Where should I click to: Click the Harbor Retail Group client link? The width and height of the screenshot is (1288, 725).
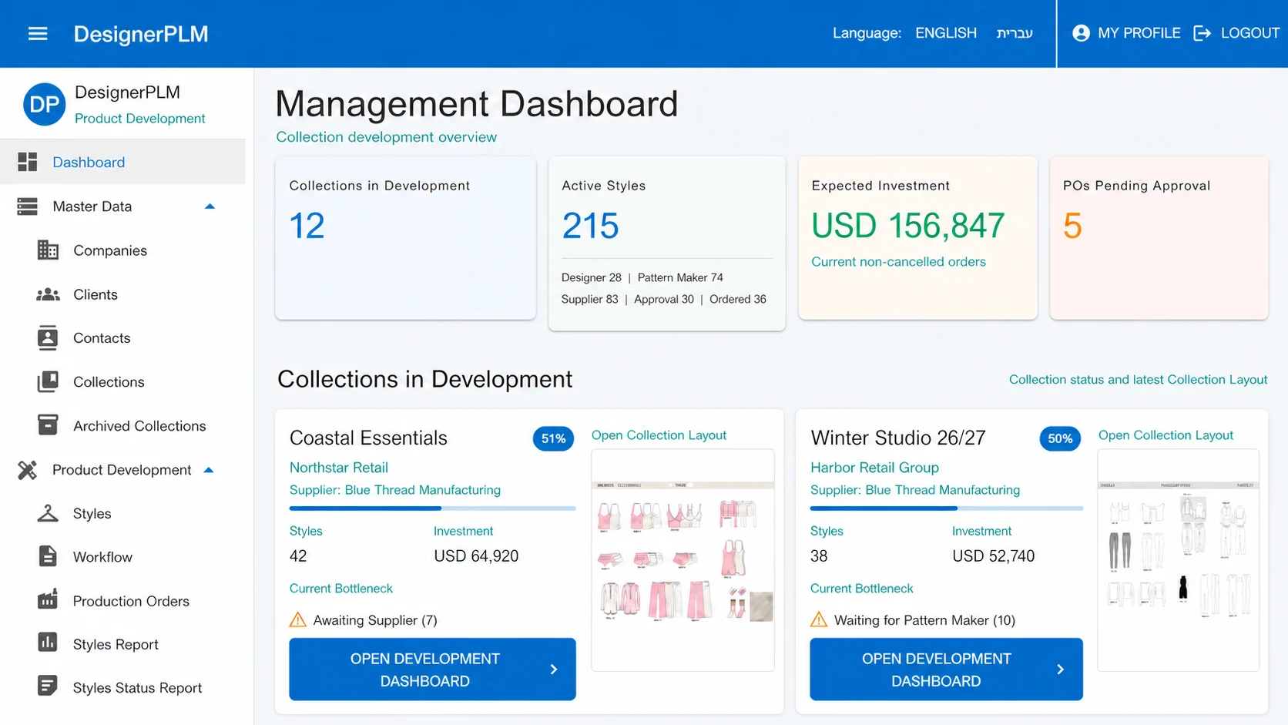point(874,468)
